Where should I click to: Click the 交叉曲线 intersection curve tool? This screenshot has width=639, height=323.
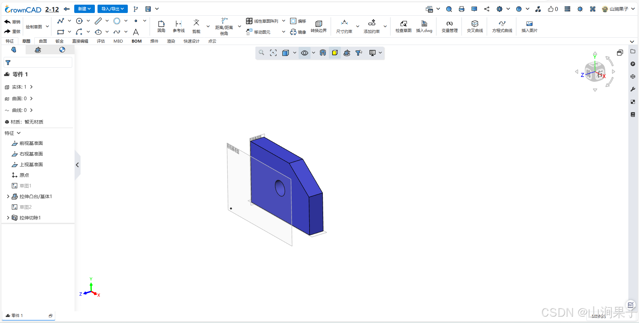pos(475,26)
